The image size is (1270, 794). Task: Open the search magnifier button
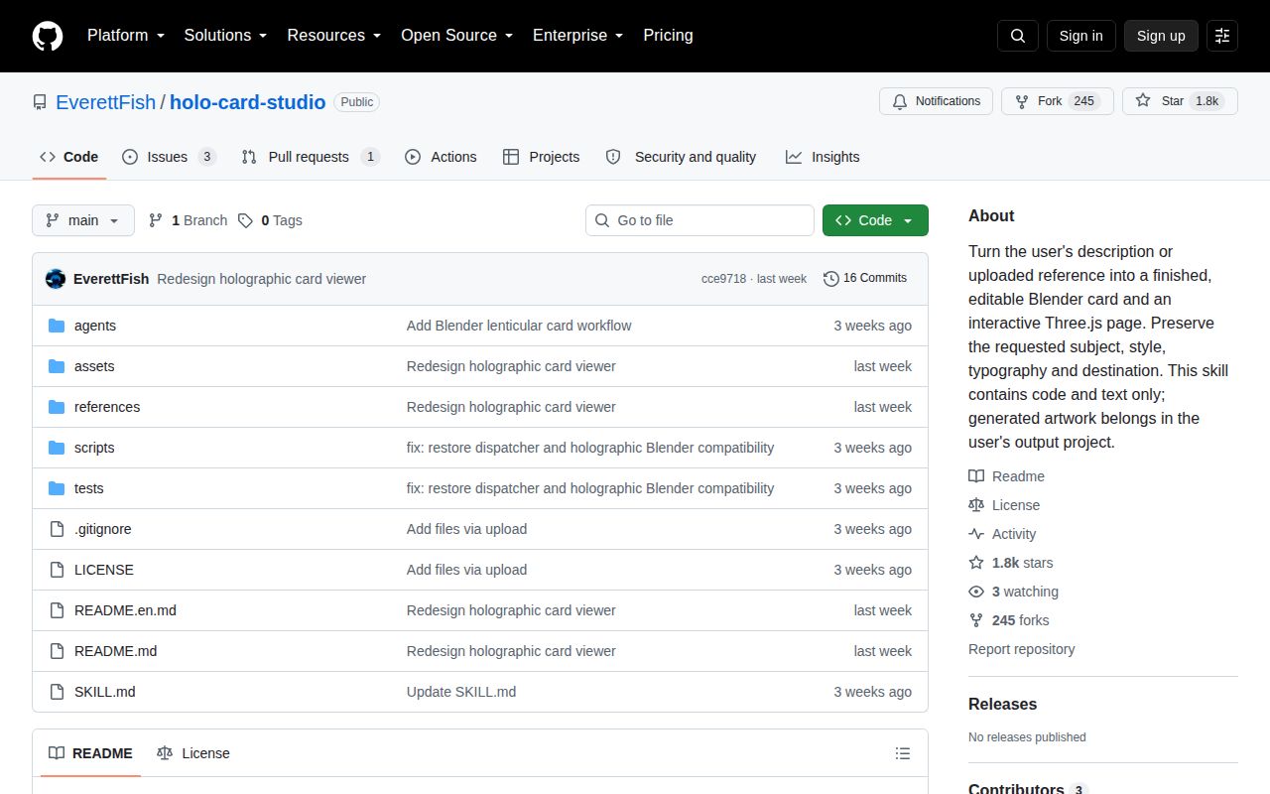(x=1018, y=36)
